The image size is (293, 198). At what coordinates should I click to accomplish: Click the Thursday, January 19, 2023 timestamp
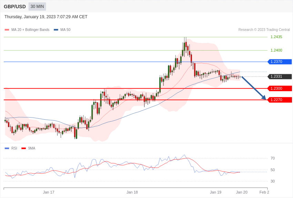coord(46,17)
